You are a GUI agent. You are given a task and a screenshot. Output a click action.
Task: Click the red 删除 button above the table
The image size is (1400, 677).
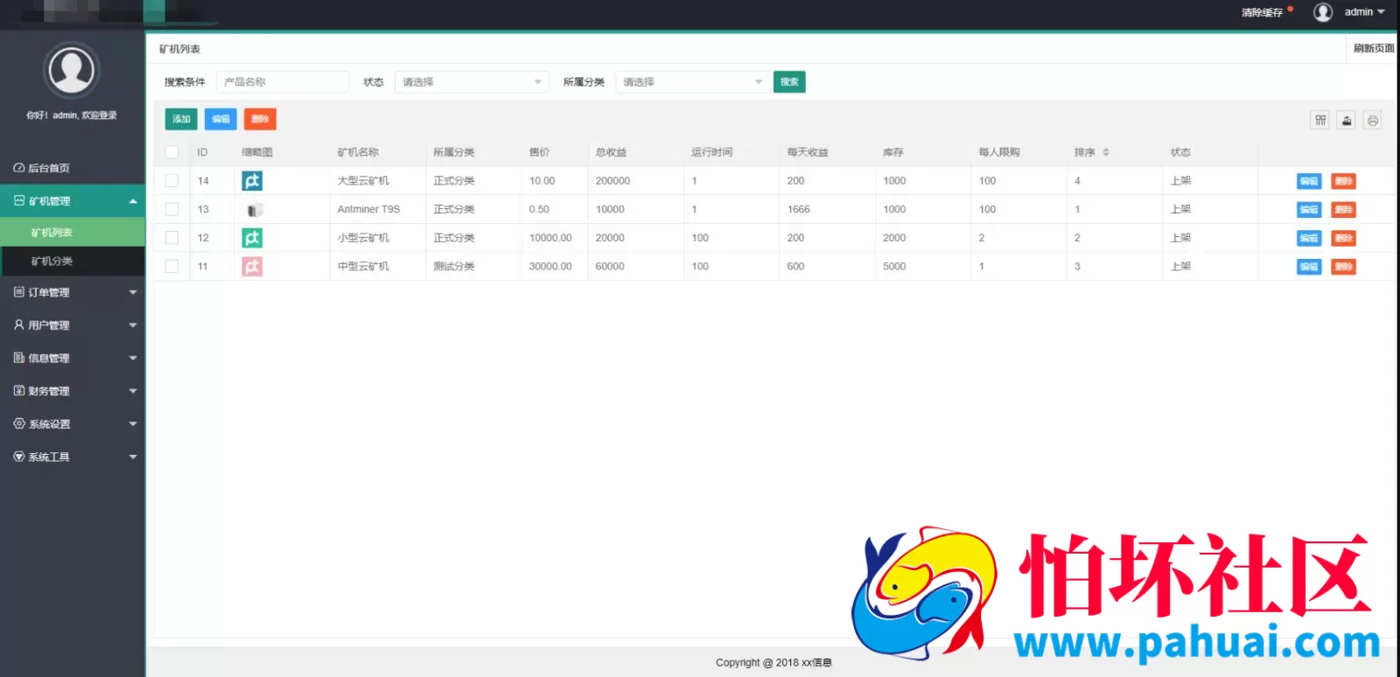point(260,119)
